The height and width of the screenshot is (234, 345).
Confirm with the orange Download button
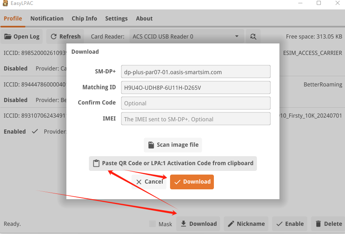[192, 182]
